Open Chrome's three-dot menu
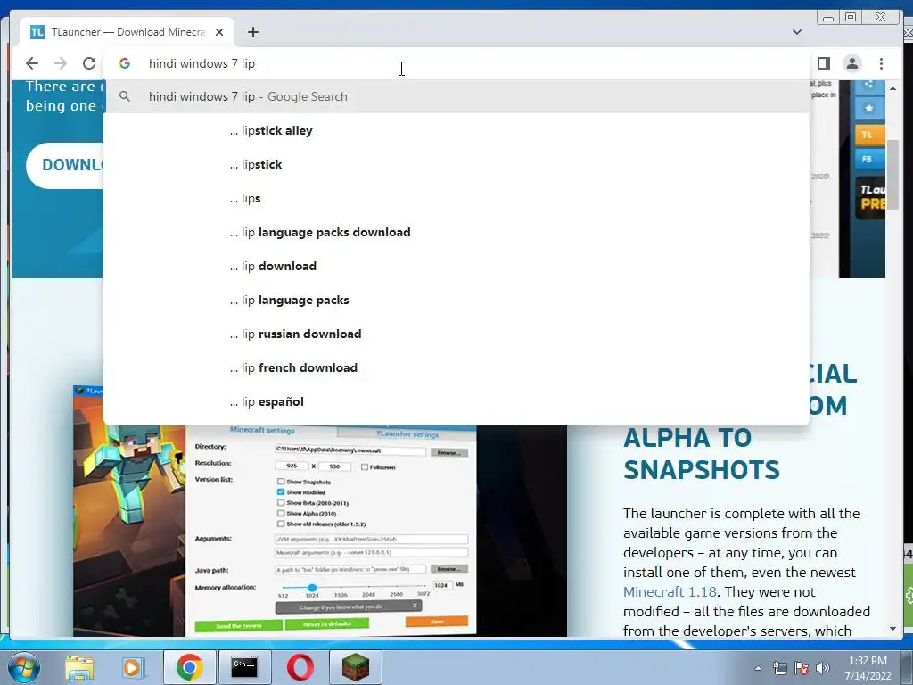Screen dimensions: 913x685 pyautogui.click(x=881, y=63)
